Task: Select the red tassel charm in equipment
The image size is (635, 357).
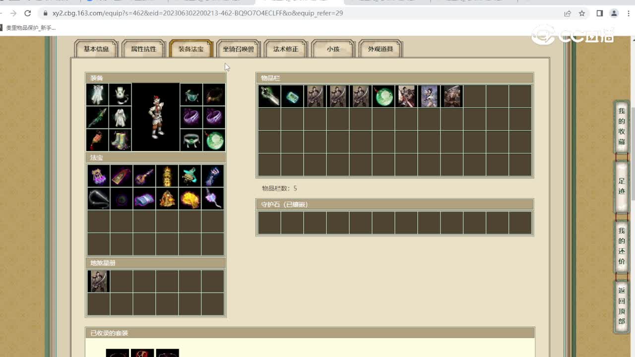Action: (97, 140)
